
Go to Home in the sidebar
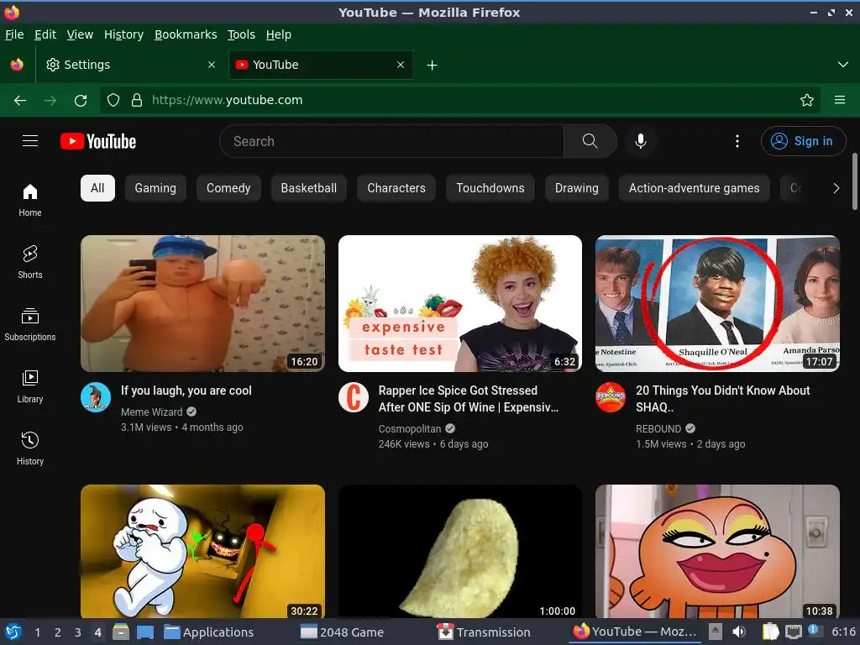click(30, 200)
